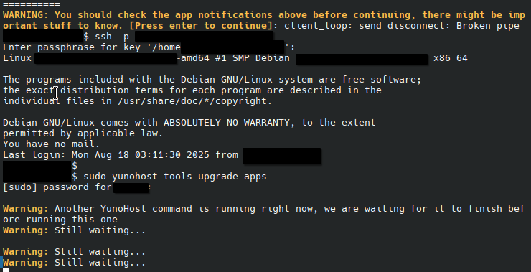Click the '[sudo] password for' prompt text

(x=57, y=187)
